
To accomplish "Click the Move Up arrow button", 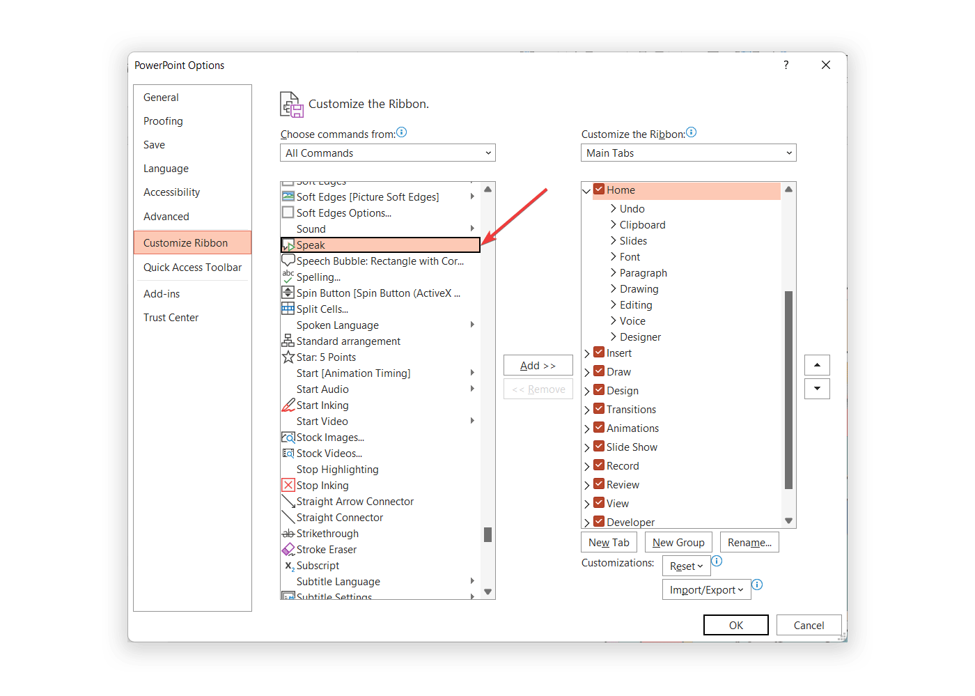I will (x=817, y=365).
